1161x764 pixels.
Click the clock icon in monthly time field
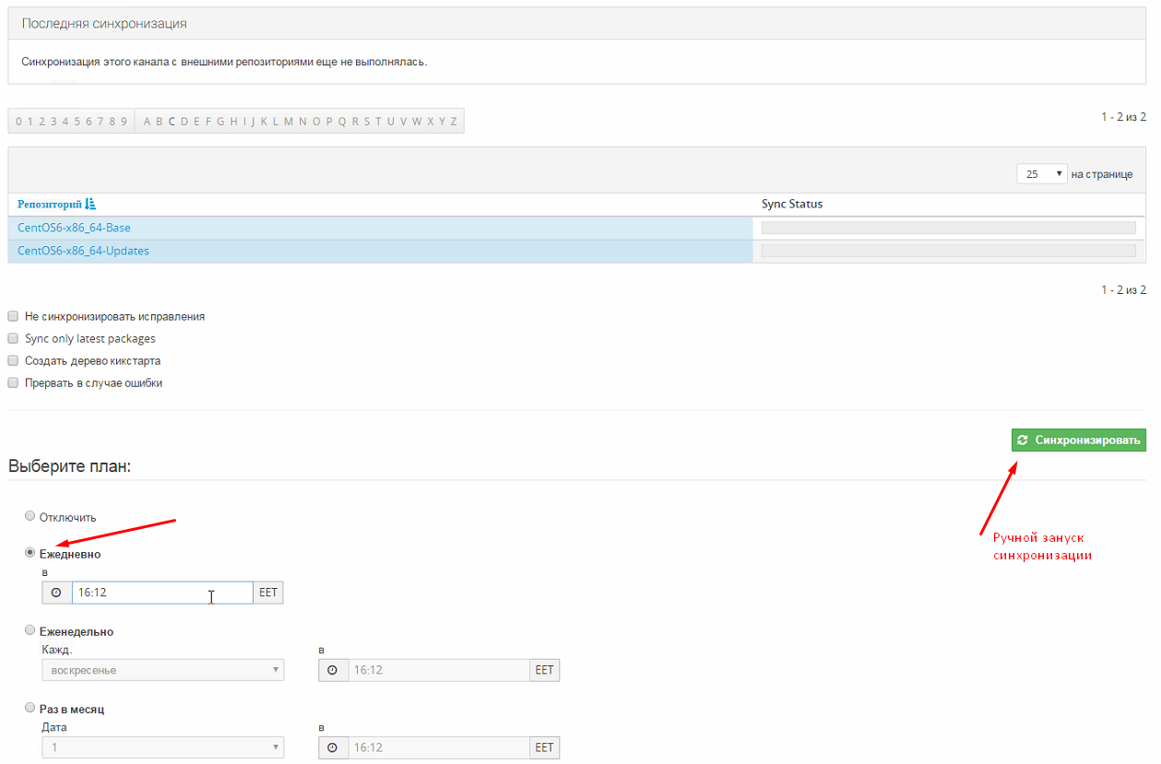[333, 747]
